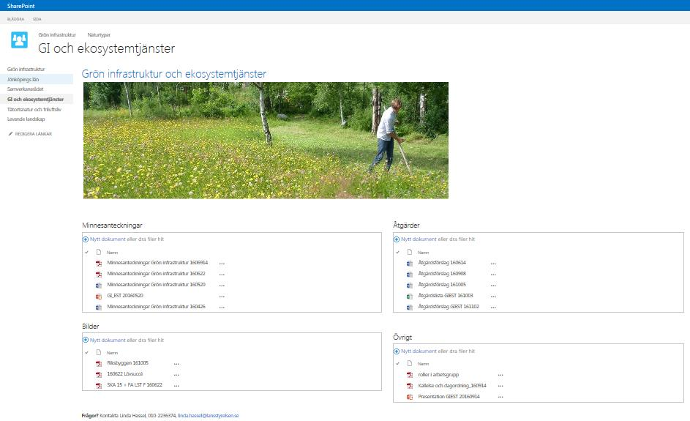
Task: Open the Bläddra ribbon tab
Action: [16, 19]
